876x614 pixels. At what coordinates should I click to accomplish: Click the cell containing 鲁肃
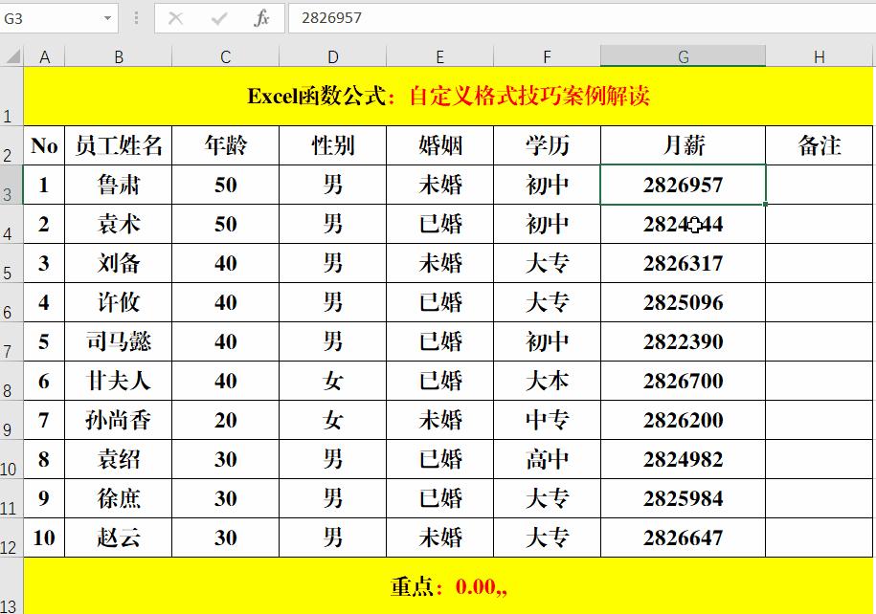119,185
